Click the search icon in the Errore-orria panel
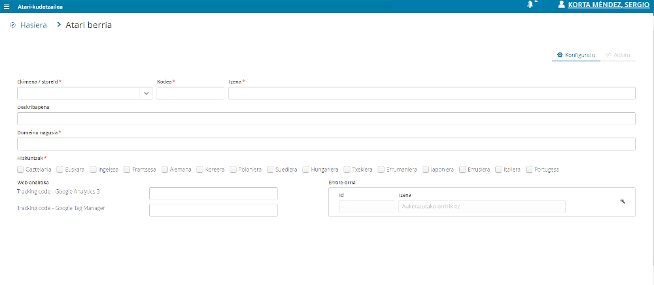 pos(623,201)
